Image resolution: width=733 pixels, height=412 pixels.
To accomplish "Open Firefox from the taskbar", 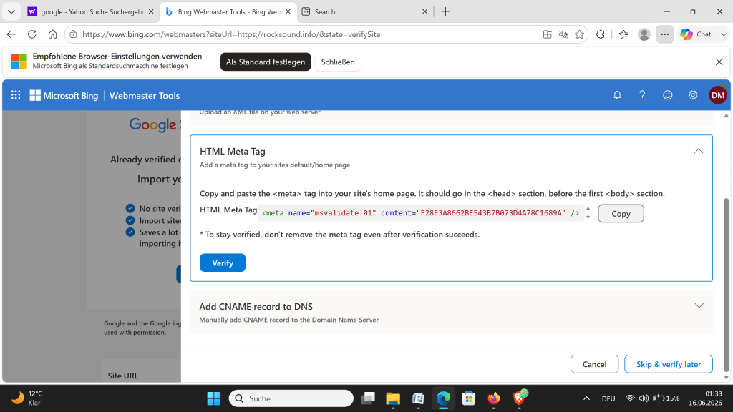I will 494,398.
